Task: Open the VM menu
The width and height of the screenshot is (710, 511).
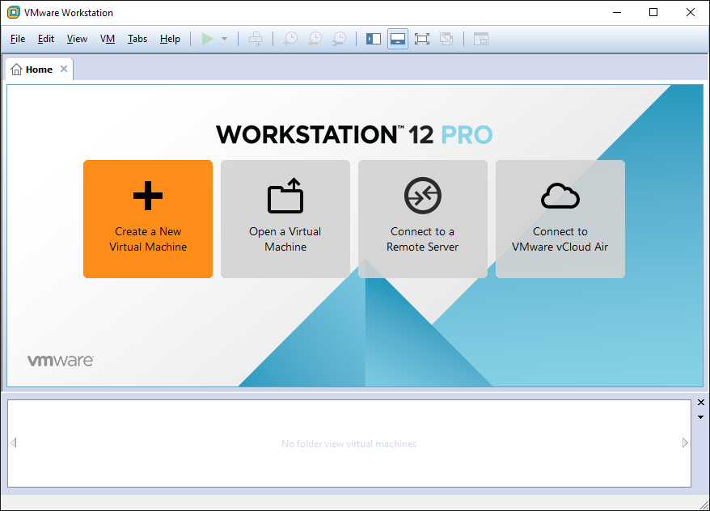Action: click(108, 39)
